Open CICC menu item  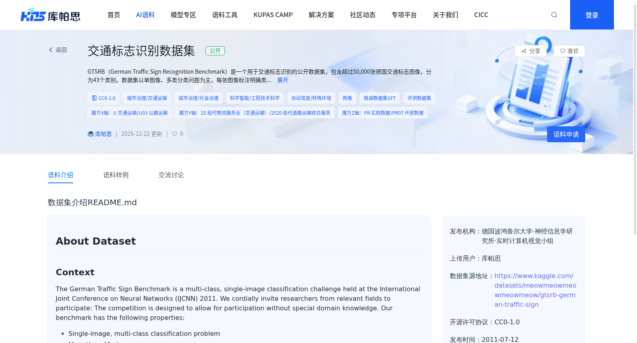[481, 15]
